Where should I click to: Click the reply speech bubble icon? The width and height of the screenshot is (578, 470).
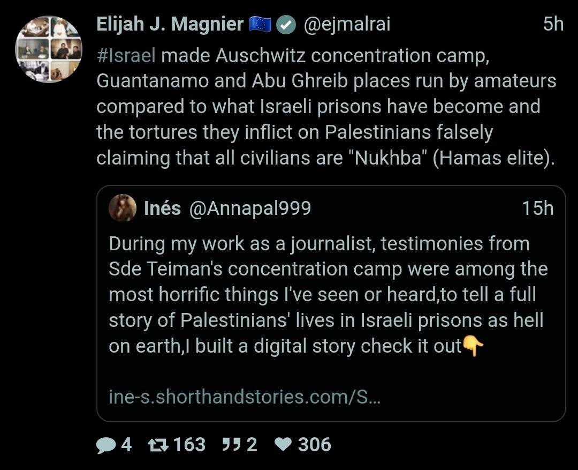pyautogui.click(x=105, y=445)
